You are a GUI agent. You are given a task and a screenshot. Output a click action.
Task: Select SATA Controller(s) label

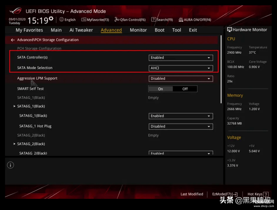point(32,57)
